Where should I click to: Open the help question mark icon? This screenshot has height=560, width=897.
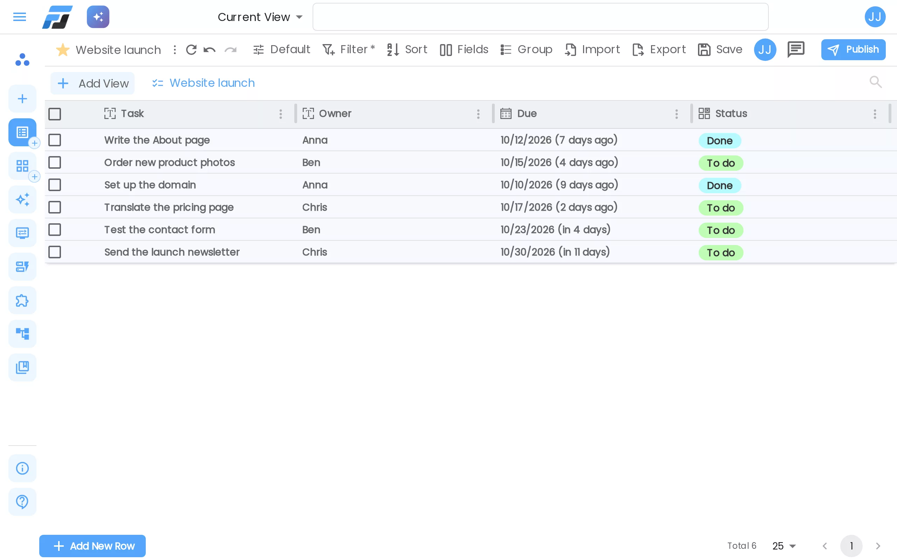coord(22,502)
